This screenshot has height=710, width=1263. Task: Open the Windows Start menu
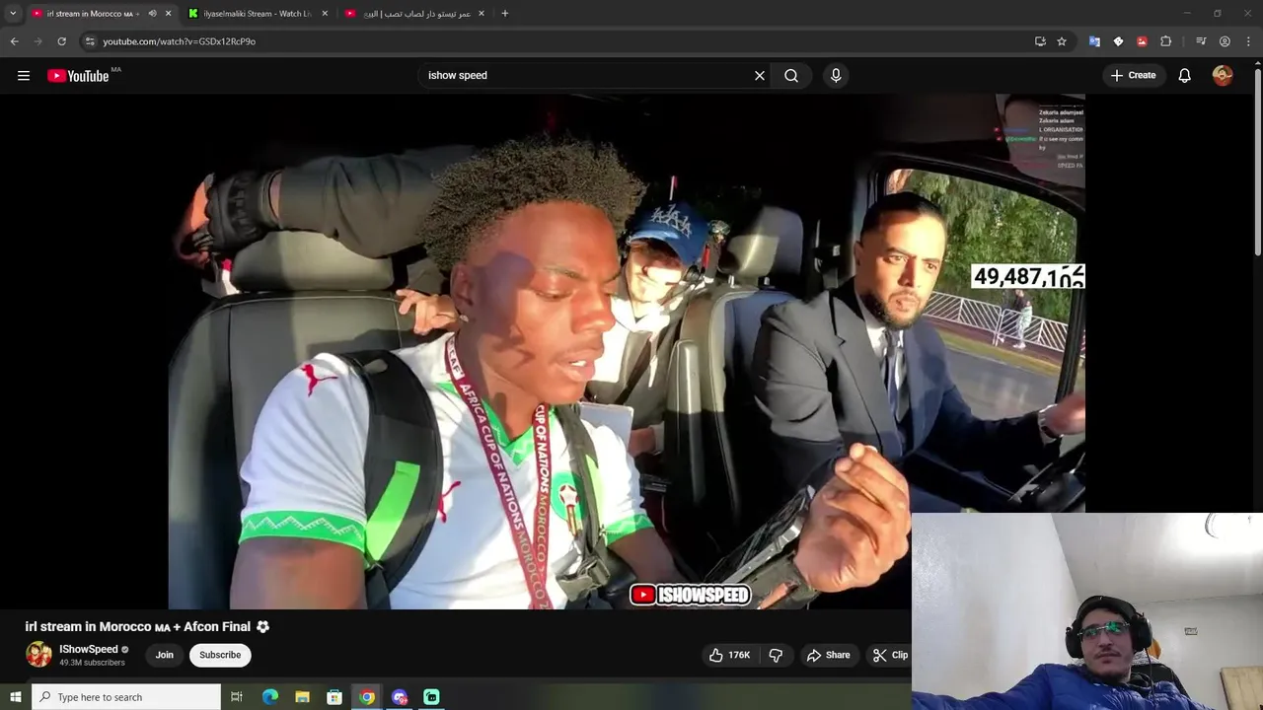[x=15, y=697]
